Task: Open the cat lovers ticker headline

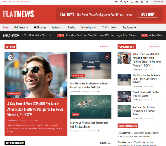Action: point(101,35)
